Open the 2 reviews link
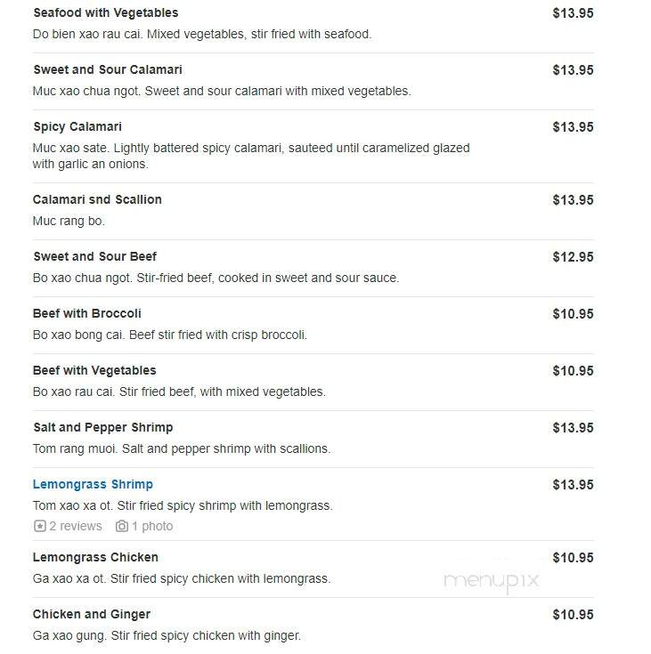This screenshot has height=654, width=651. pyautogui.click(x=76, y=526)
